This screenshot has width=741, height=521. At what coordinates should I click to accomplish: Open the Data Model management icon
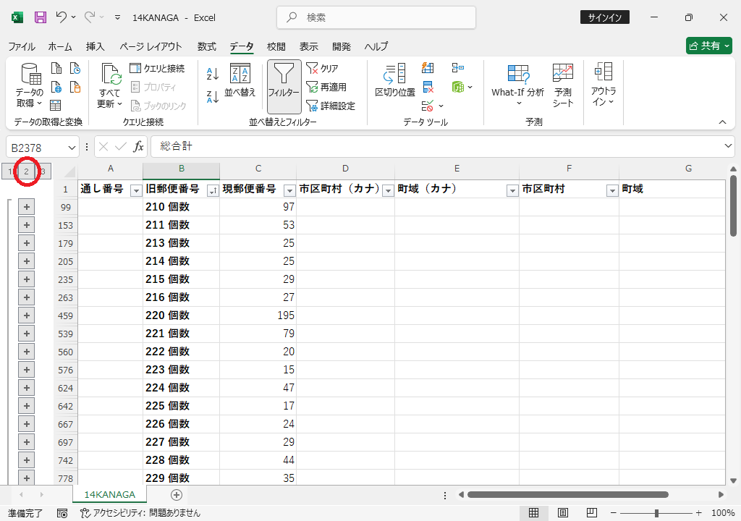pyautogui.click(x=458, y=87)
